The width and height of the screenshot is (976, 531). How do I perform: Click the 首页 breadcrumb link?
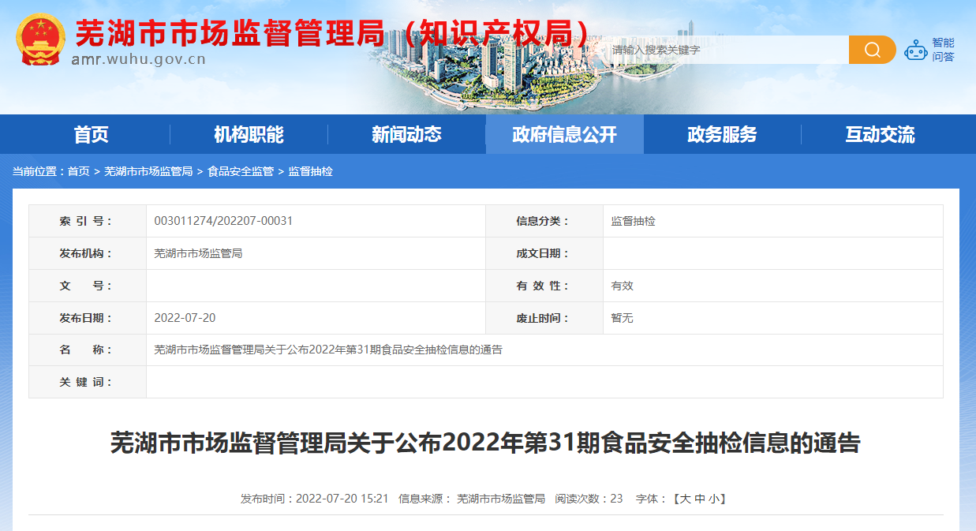(x=79, y=171)
